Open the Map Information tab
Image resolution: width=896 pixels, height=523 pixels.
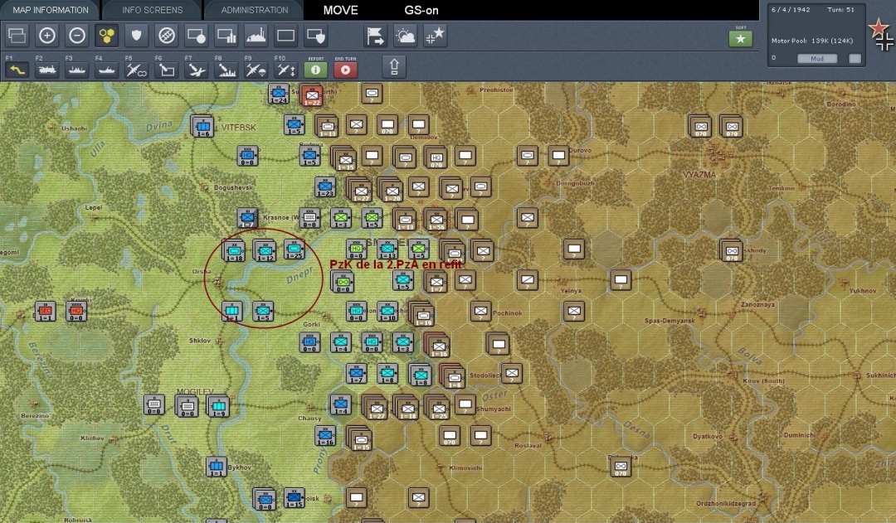(50, 10)
